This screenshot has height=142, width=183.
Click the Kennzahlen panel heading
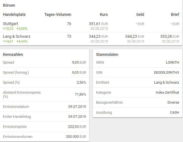13,54
